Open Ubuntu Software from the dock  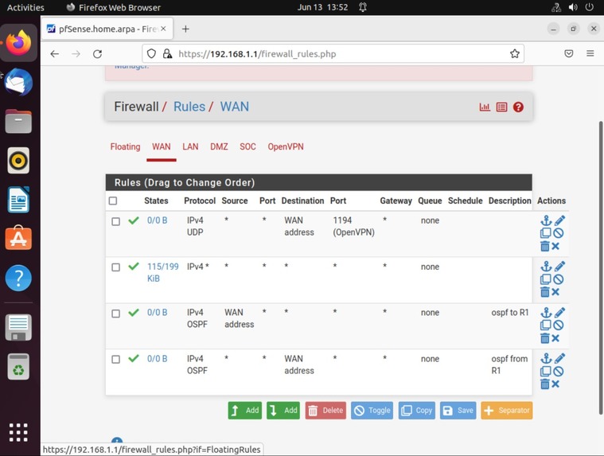click(18, 238)
